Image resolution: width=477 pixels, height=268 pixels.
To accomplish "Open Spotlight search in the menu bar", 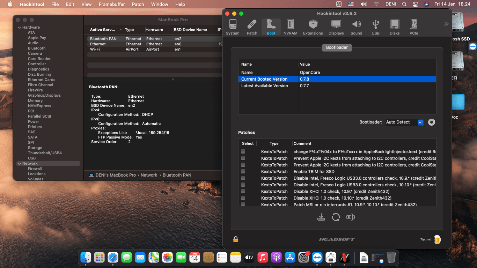I will 404,4.
